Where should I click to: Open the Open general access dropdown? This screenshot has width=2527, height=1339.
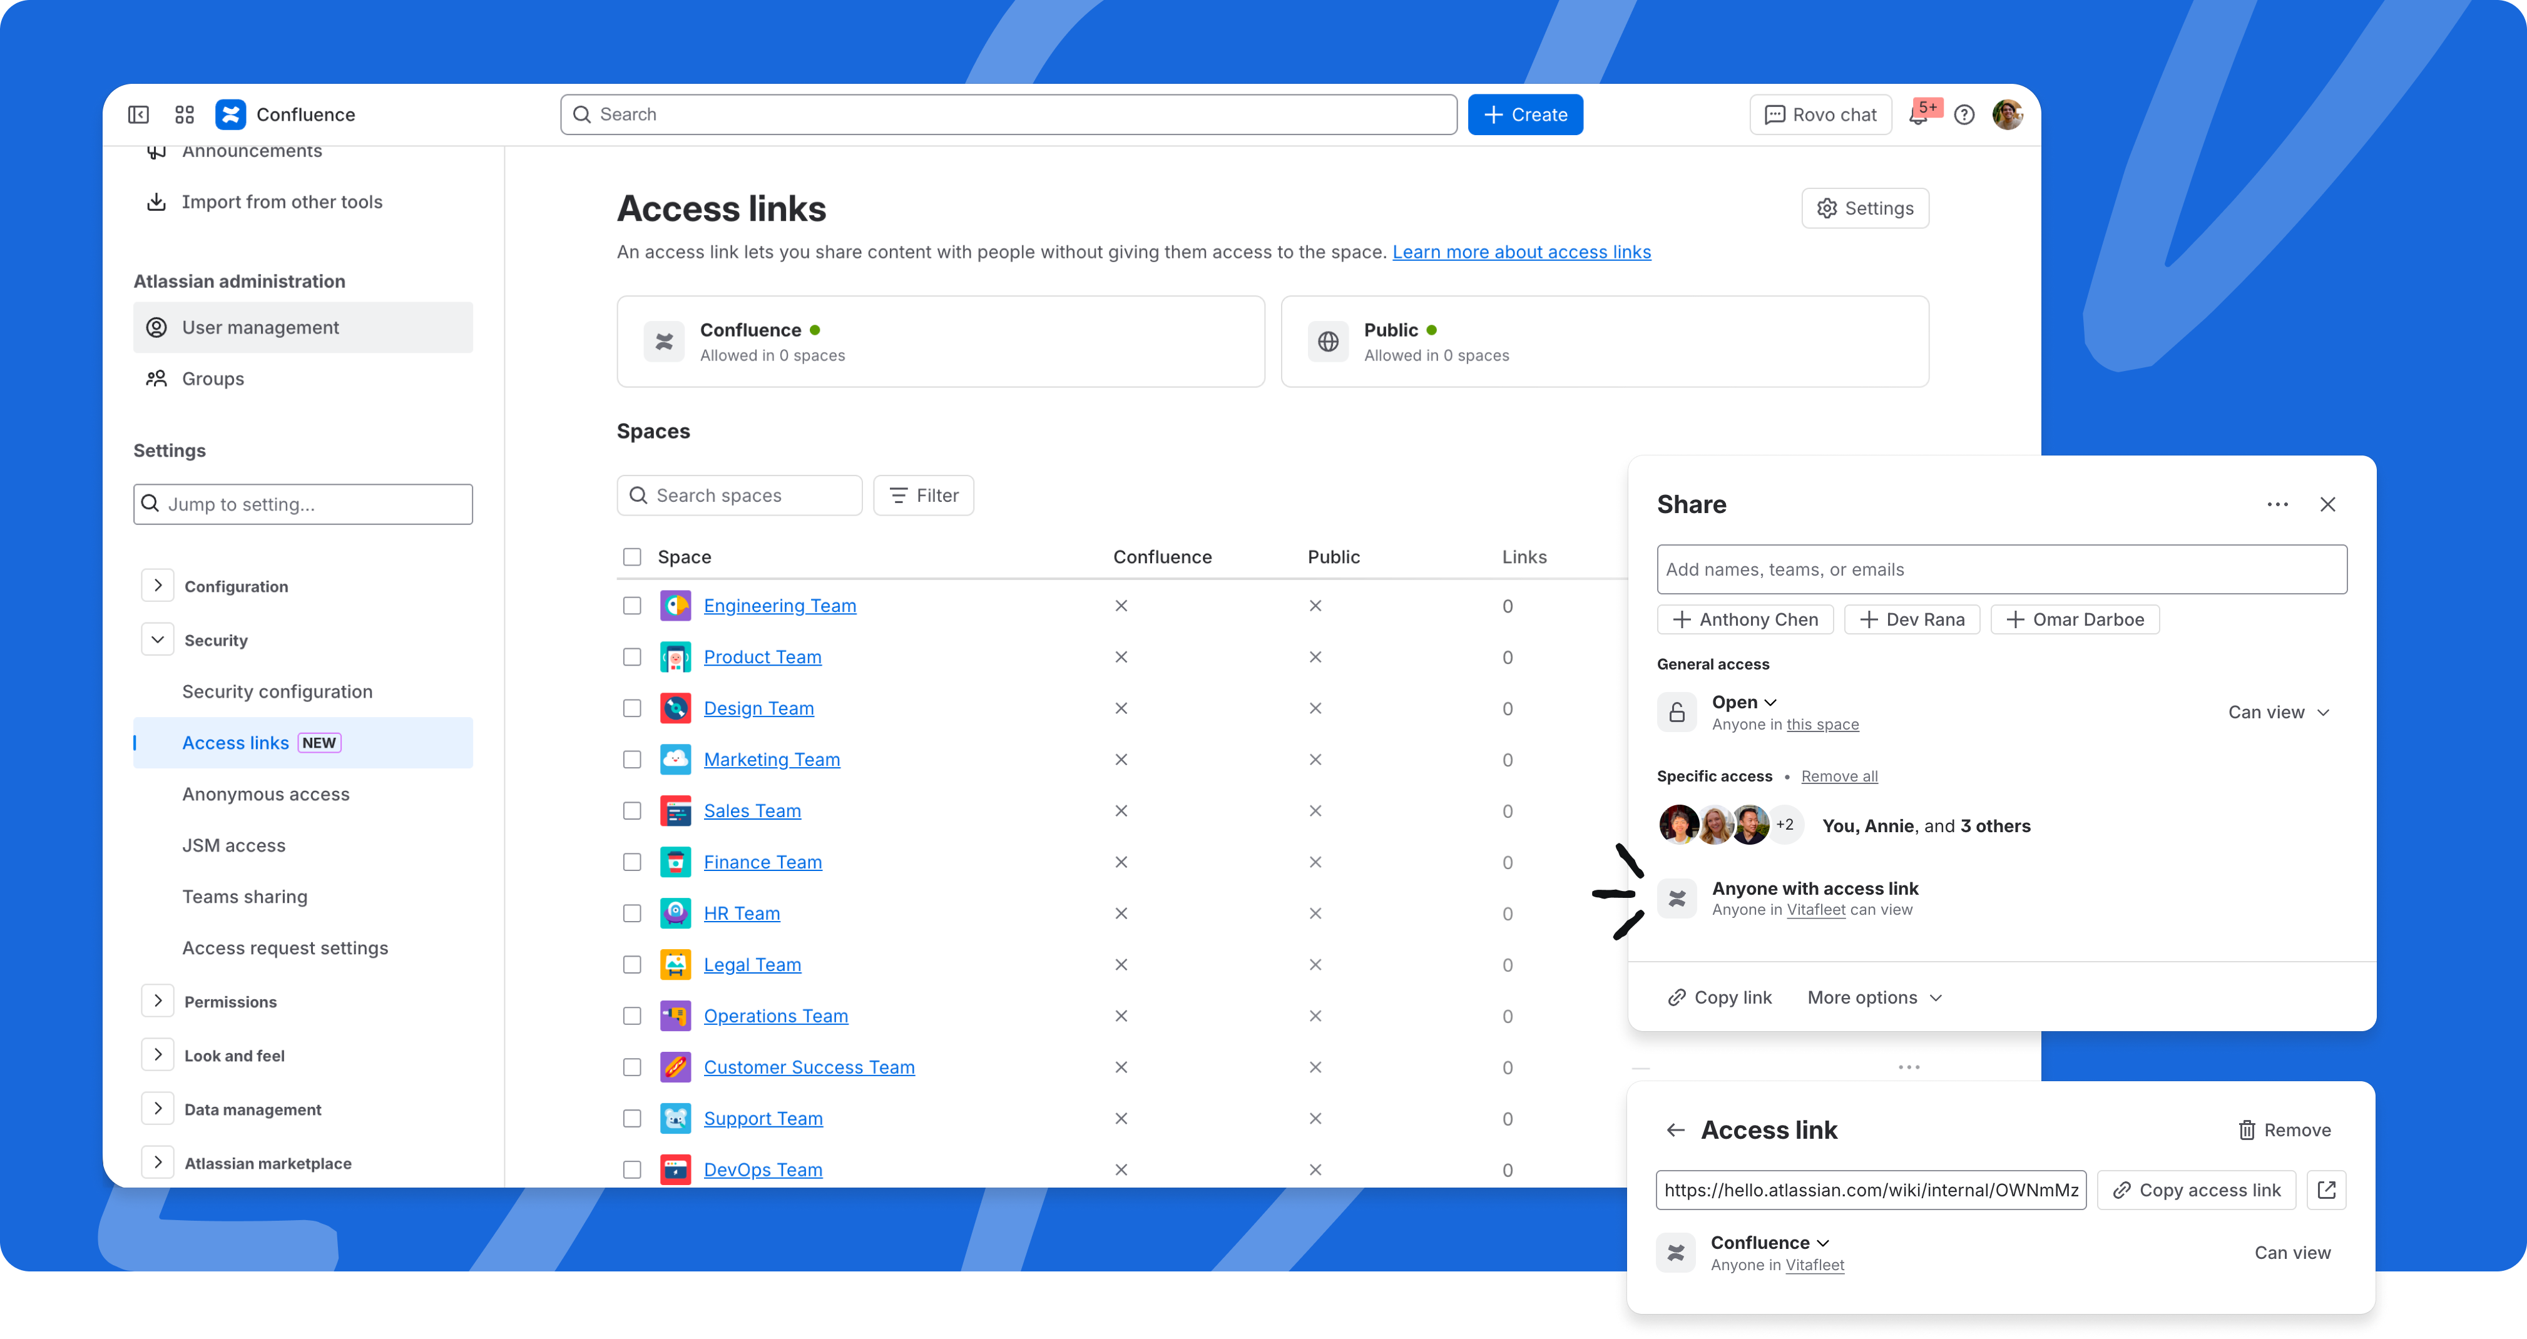(1744, 703)
